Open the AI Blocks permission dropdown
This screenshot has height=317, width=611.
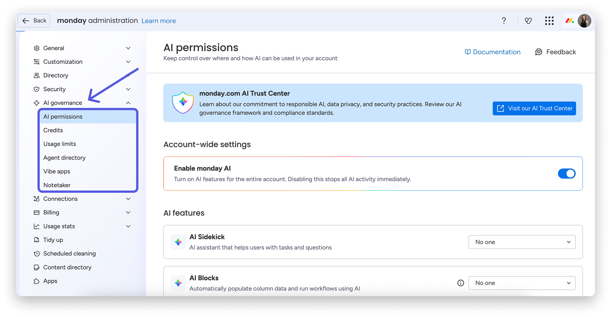522,283
